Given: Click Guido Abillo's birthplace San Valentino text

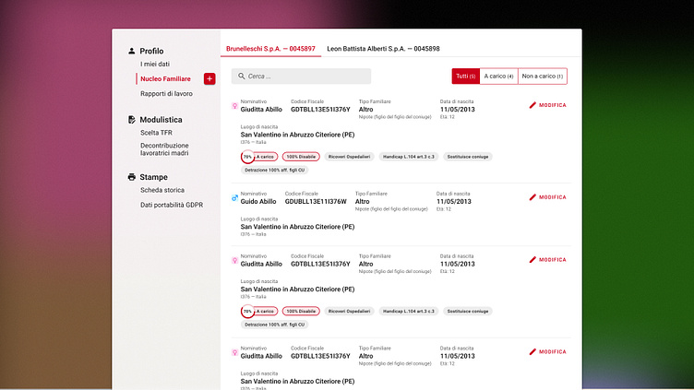Looking at the screenshot, I should point(297,227).
